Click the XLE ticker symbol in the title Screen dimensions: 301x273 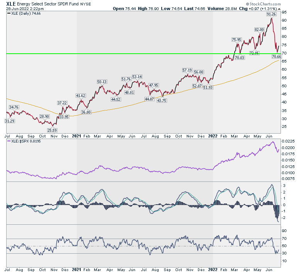(11, 4)
